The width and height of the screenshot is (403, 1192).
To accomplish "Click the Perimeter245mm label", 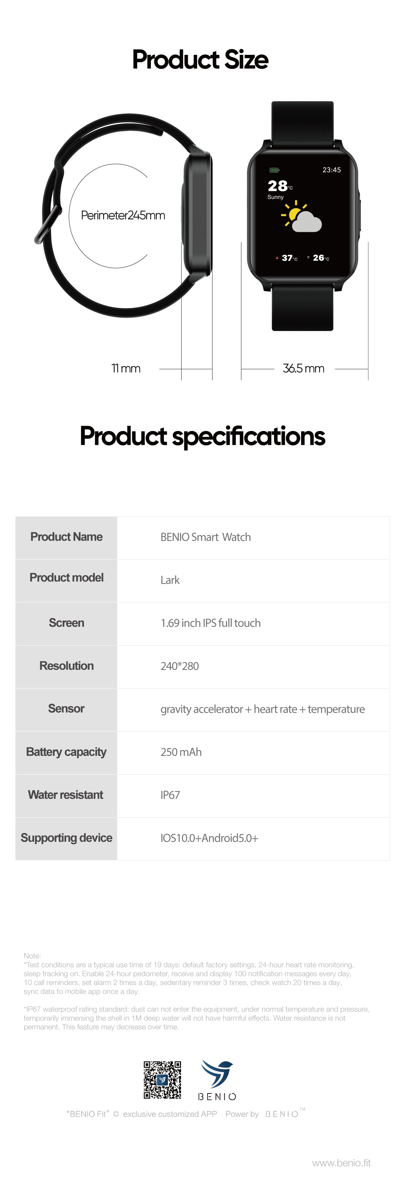I will 123,215.
